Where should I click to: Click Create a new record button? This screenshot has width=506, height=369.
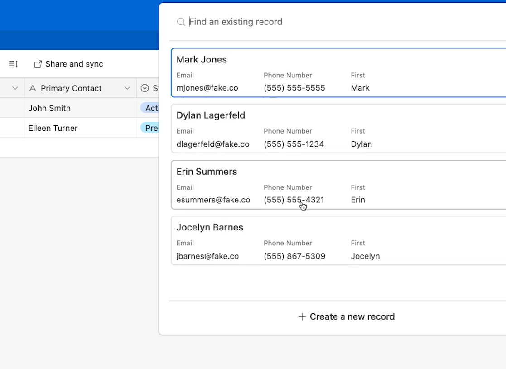point(346,317)
